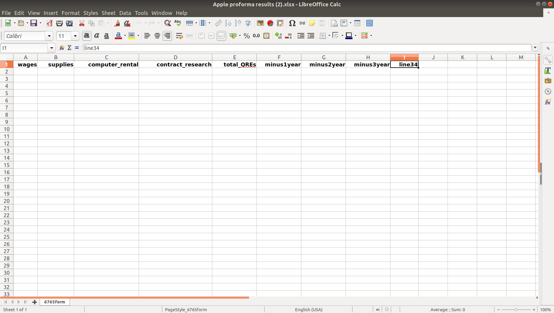554x313 pixels.
Task: Toggle Wrap Text for the cell
Action: (179, 36)
